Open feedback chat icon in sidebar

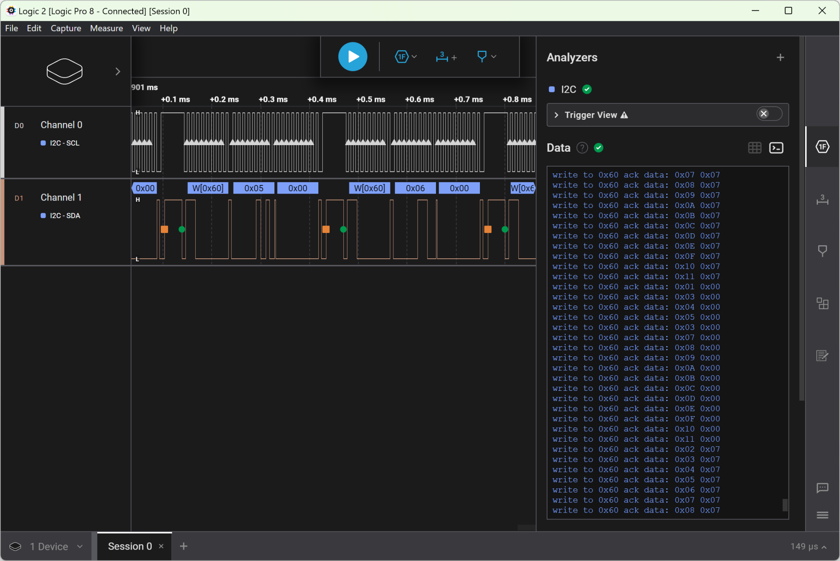pyautogui.click(x=822, y=488)
